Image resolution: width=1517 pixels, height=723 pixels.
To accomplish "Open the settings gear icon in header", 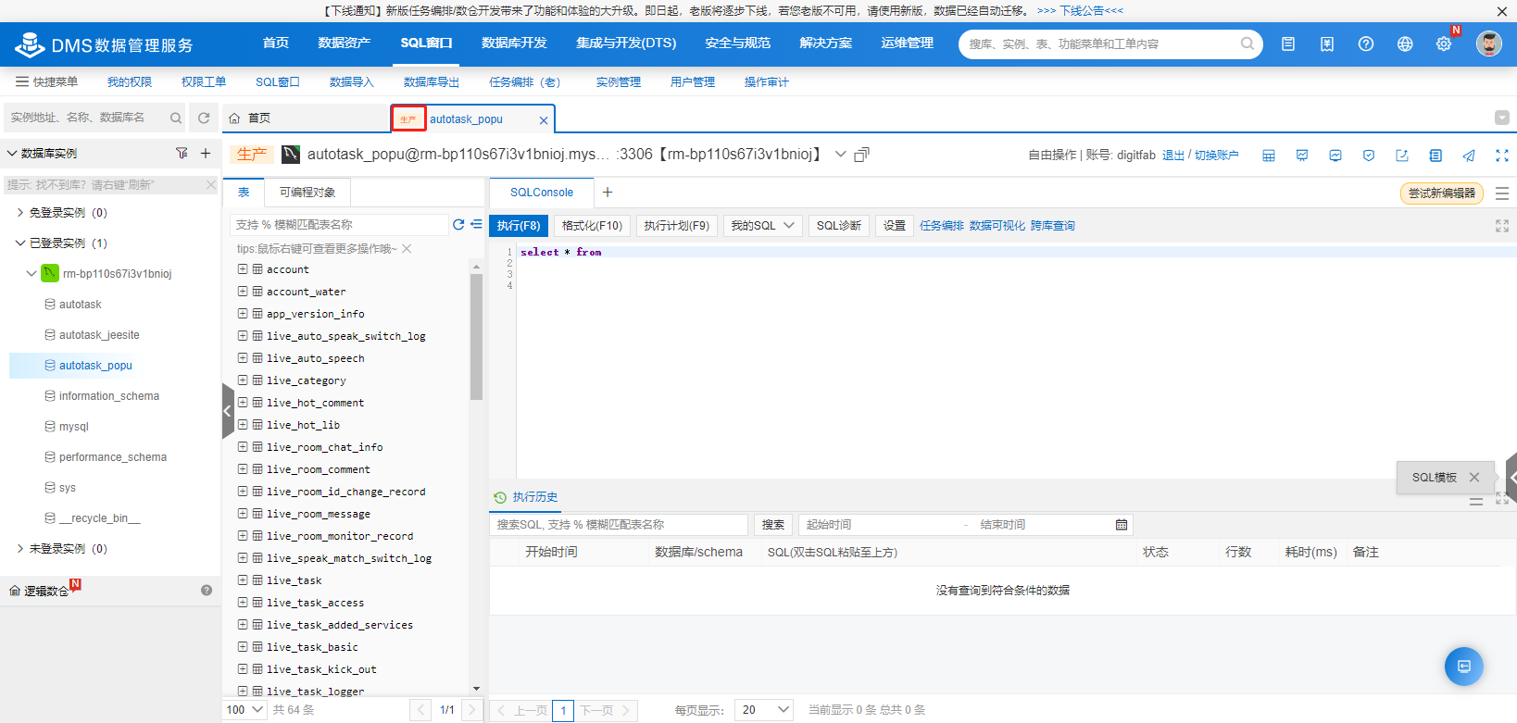I will coord(1444,44).
